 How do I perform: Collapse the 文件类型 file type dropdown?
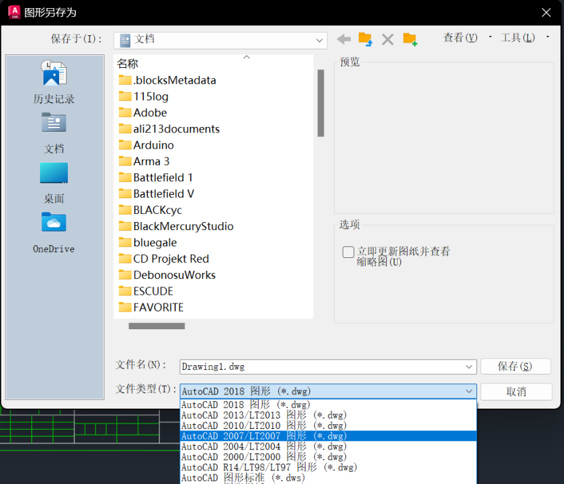coord(469,391)
